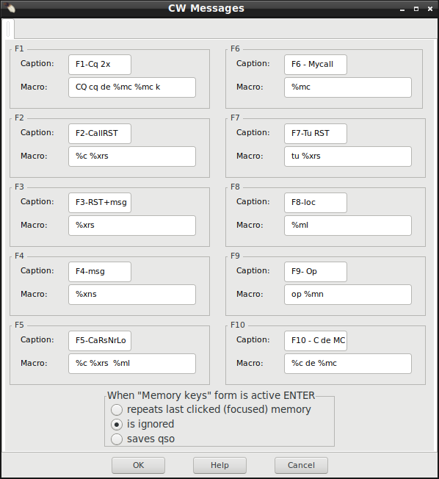Select the empty tab at top left
The height and width of the screenshot is (479, 439).
coord(8,29)
